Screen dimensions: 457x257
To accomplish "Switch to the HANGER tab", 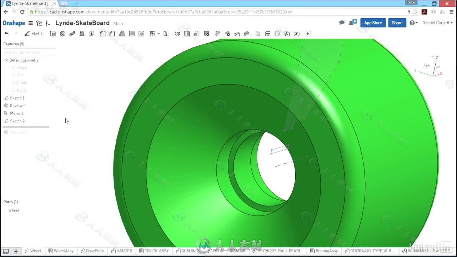I will point(122,251).
